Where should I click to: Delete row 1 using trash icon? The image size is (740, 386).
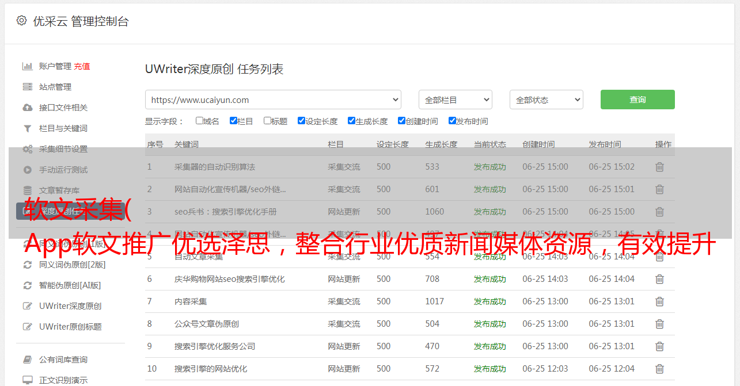pyautogui.click(x=659, y=167)
